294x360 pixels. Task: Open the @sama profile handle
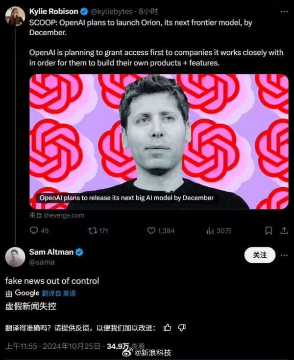pyautogui.click(x=42, y=262)
